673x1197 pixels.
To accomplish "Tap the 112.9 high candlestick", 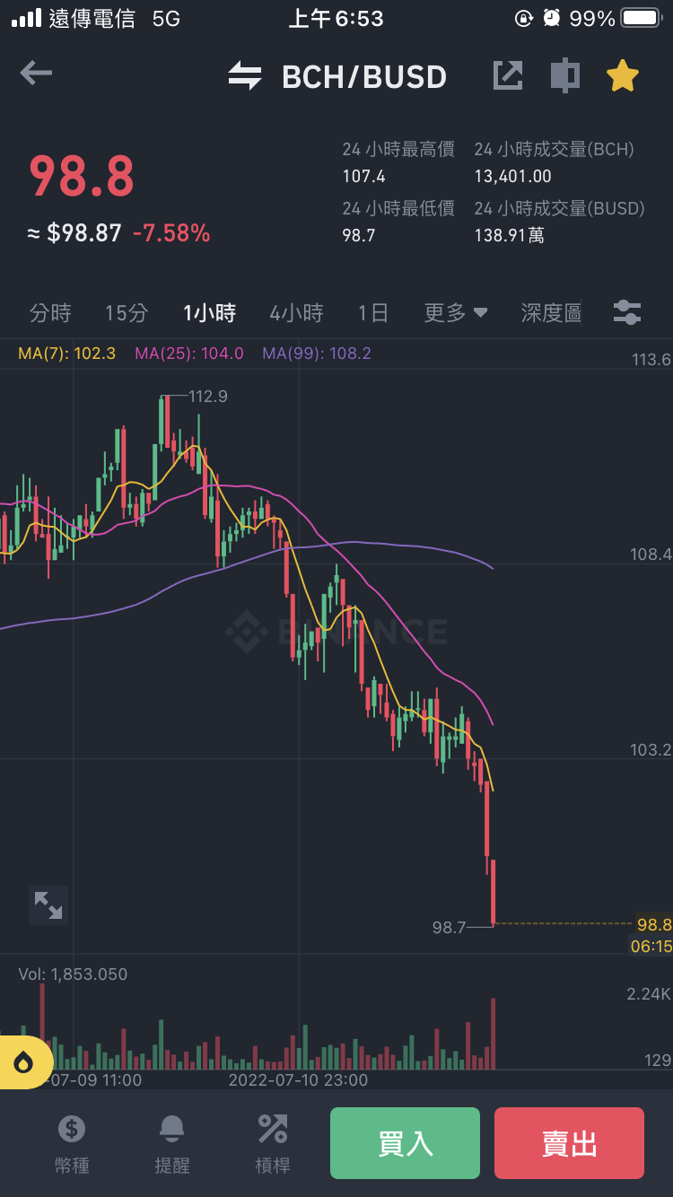I will [164, 420].
